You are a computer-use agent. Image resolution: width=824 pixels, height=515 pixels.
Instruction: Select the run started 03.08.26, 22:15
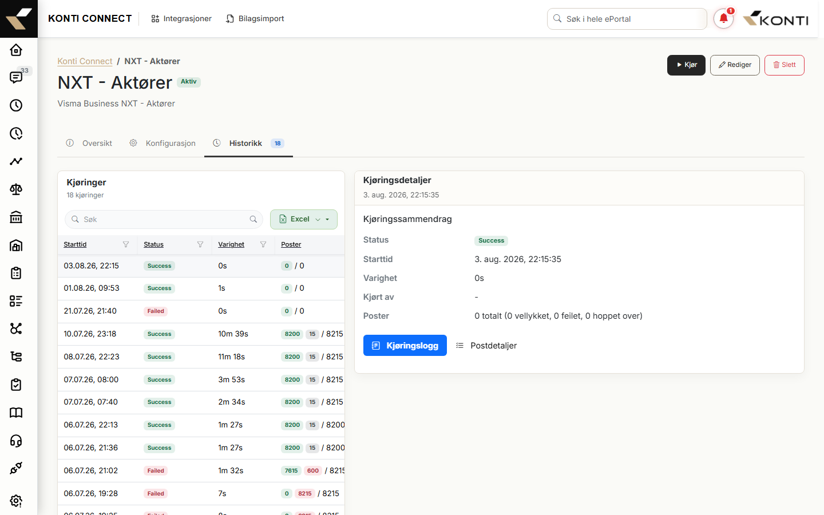(x=201, y=266)
